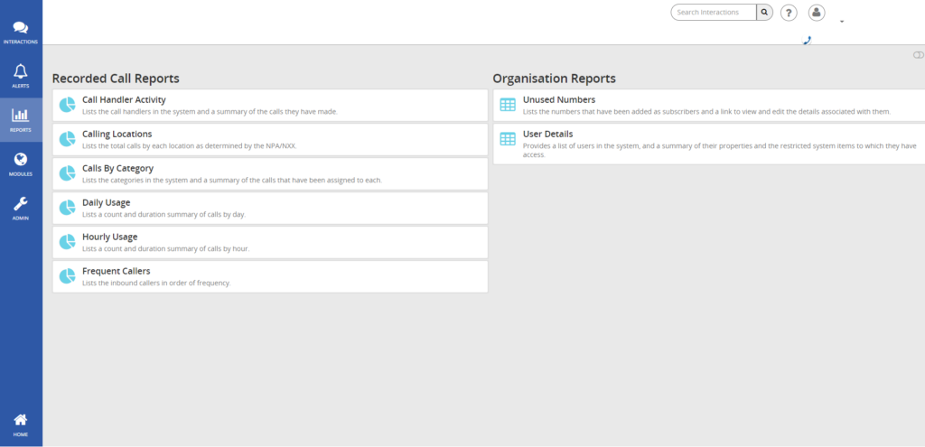Open the user profile icon

(x=817, y=12)
